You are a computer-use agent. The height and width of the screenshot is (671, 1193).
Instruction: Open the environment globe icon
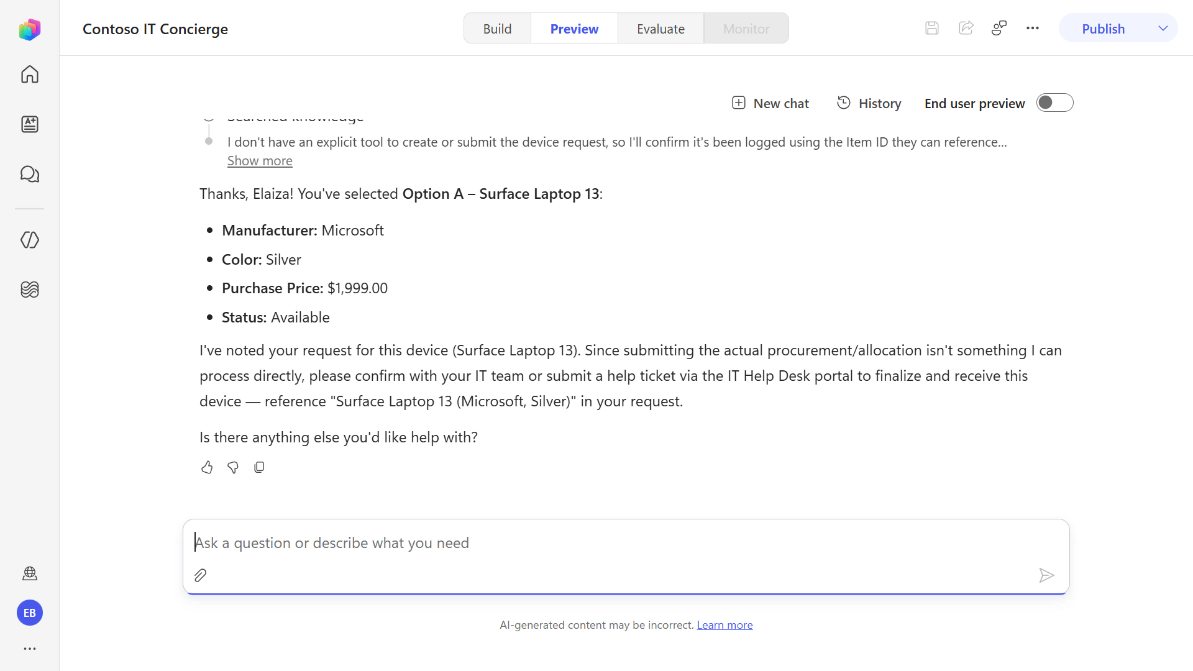(x=29, y=573)
